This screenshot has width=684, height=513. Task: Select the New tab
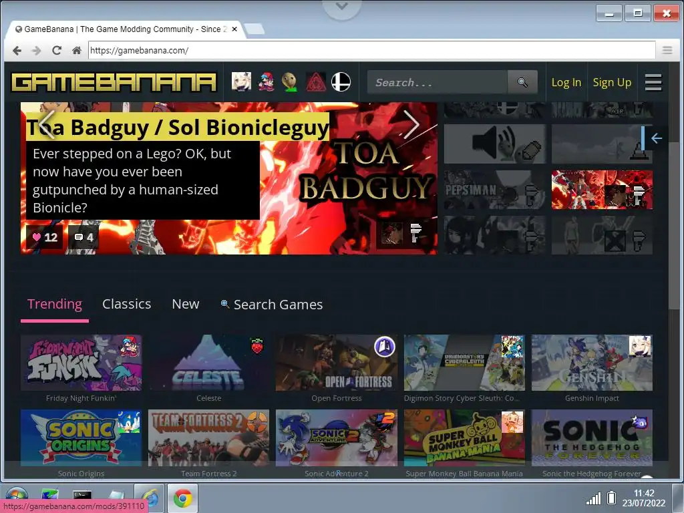point(186,304)
